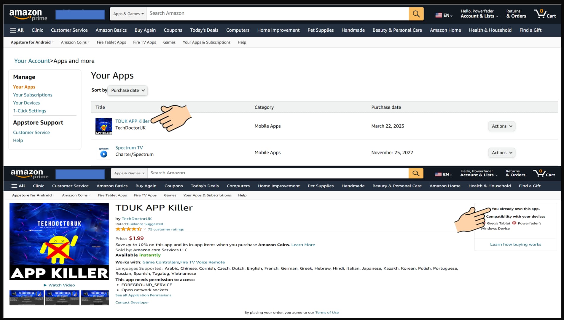The image size is (564, 320).
Task: Open Terms of Use link at bottom
Action: pyautogui.click(x=327, y=313)
